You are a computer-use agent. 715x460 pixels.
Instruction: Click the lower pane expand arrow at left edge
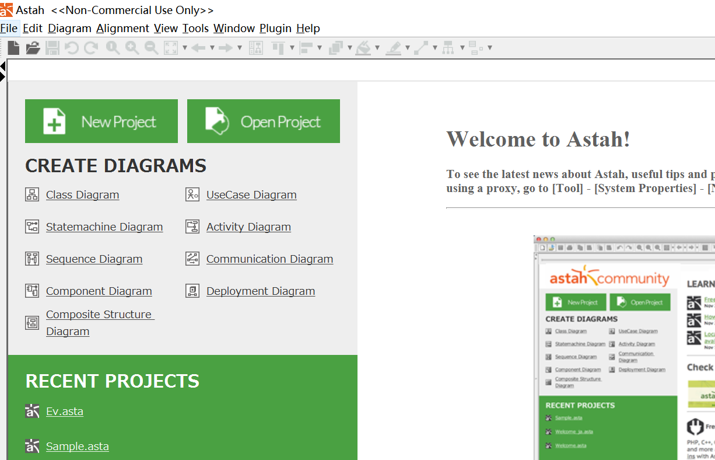pos(3,75)
